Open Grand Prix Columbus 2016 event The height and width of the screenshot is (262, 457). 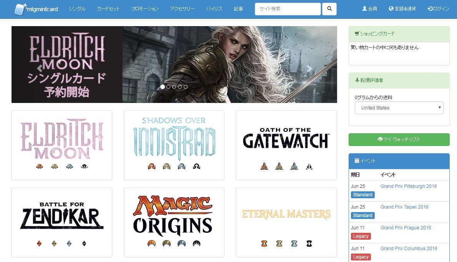(409, 248)
